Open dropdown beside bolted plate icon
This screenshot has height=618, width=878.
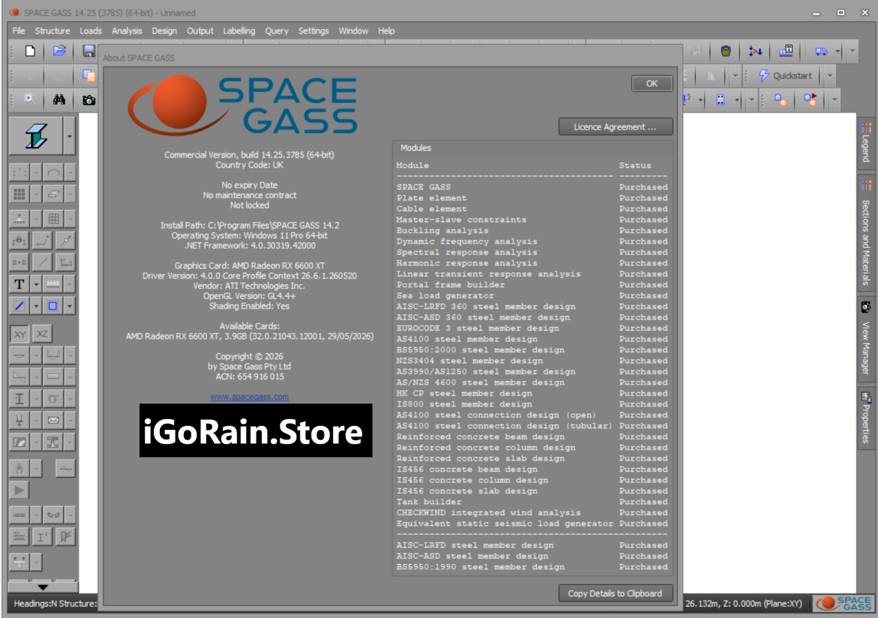click(737, 100)
